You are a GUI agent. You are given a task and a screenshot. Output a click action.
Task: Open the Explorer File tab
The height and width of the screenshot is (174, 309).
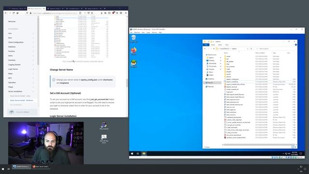pyautogui.click(x=206, y=45)
